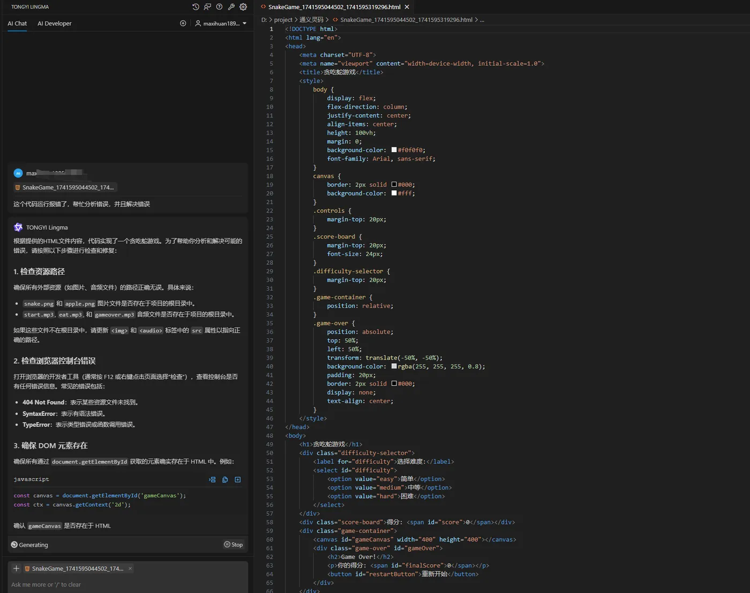Click the feedback person-speech icon in header

point(207,7)
